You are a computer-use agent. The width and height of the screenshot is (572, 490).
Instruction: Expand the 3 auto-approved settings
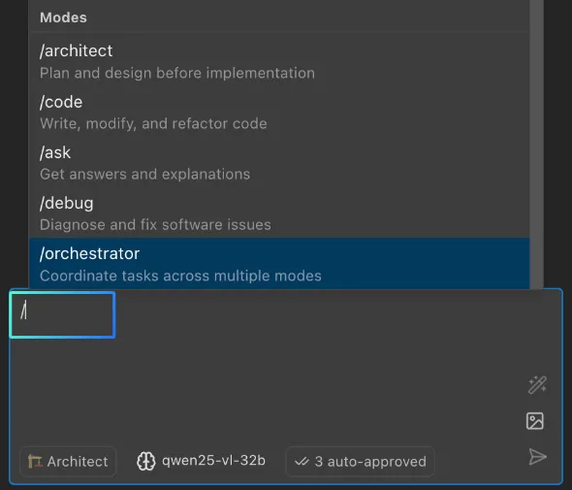361,462
